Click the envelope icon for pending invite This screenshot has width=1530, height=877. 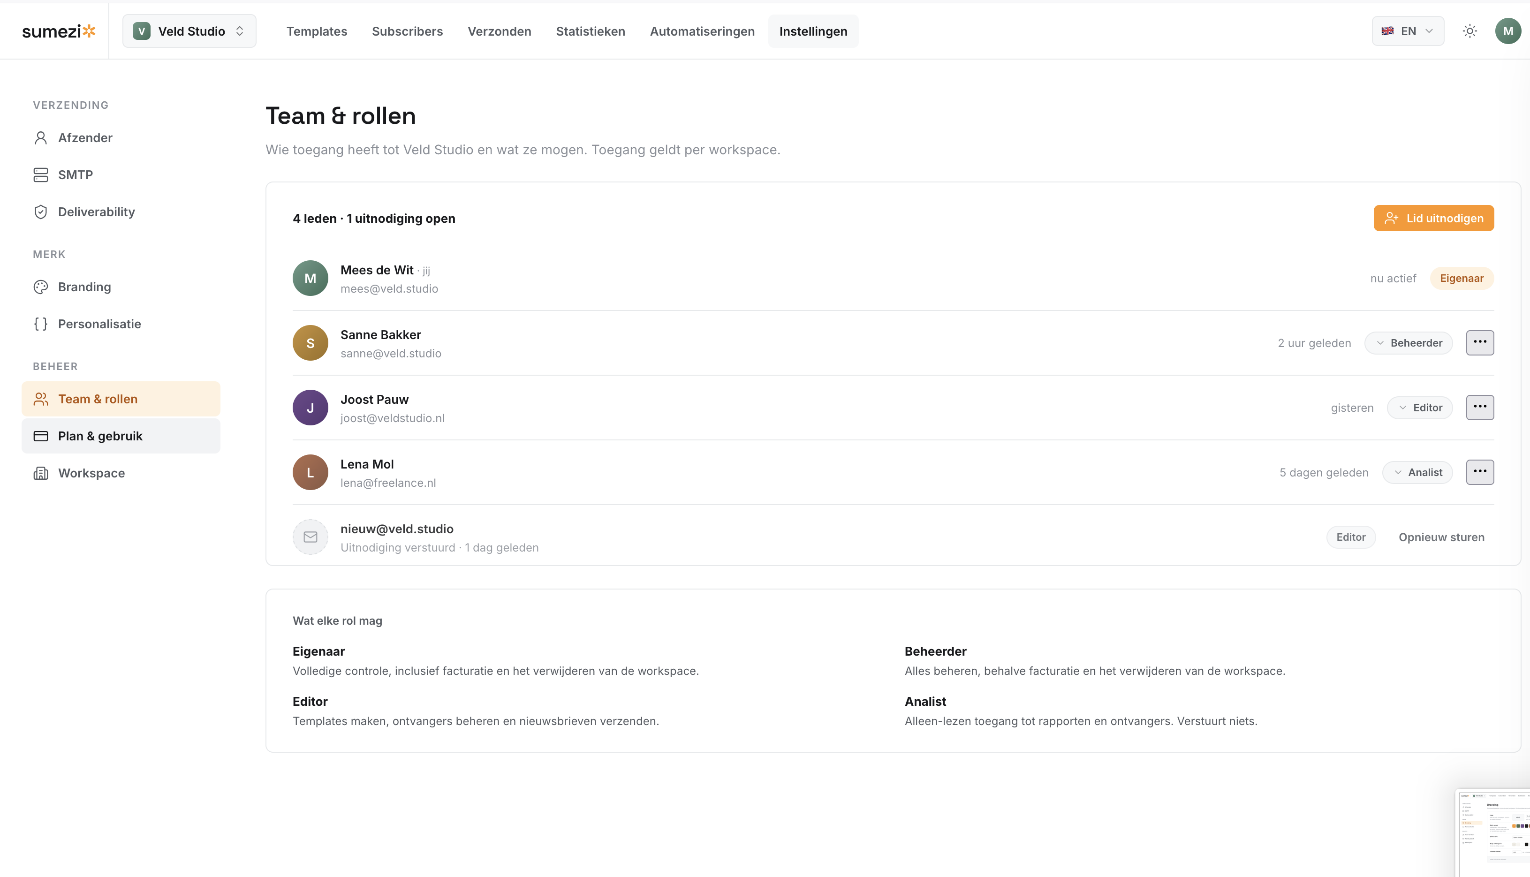310,537
